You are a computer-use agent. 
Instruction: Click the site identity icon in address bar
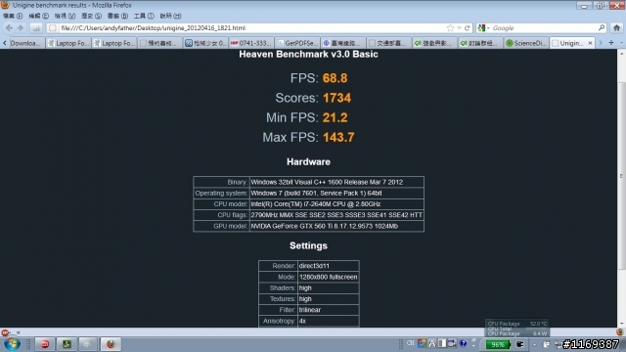point(52,28)
